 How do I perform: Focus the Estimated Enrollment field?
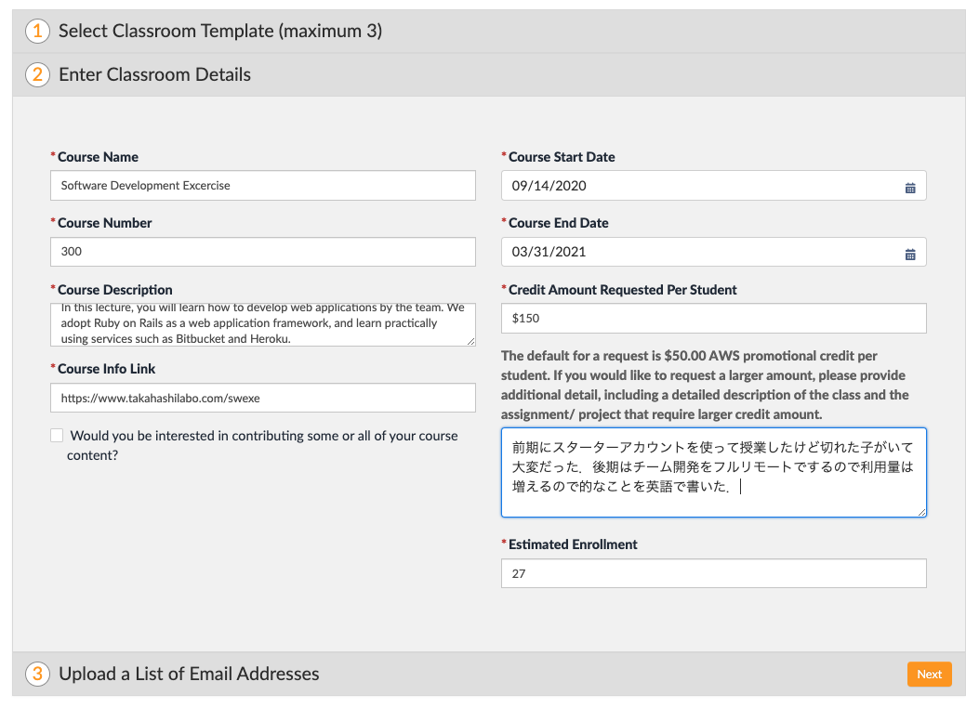(x=713, y=573)
